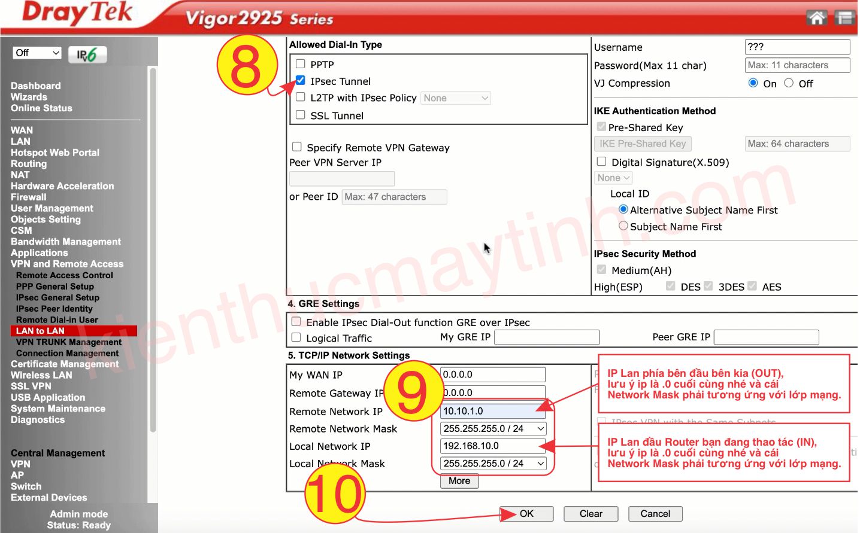Go to VPN and Remote Access menu
This screenshot has width=860, height=533.
(x=66, y=264)
